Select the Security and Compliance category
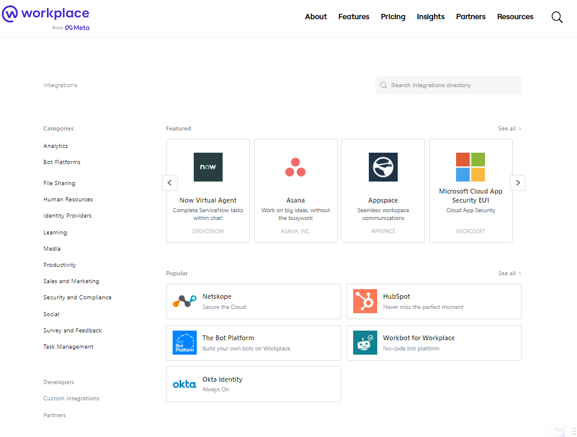 (77, 297)
